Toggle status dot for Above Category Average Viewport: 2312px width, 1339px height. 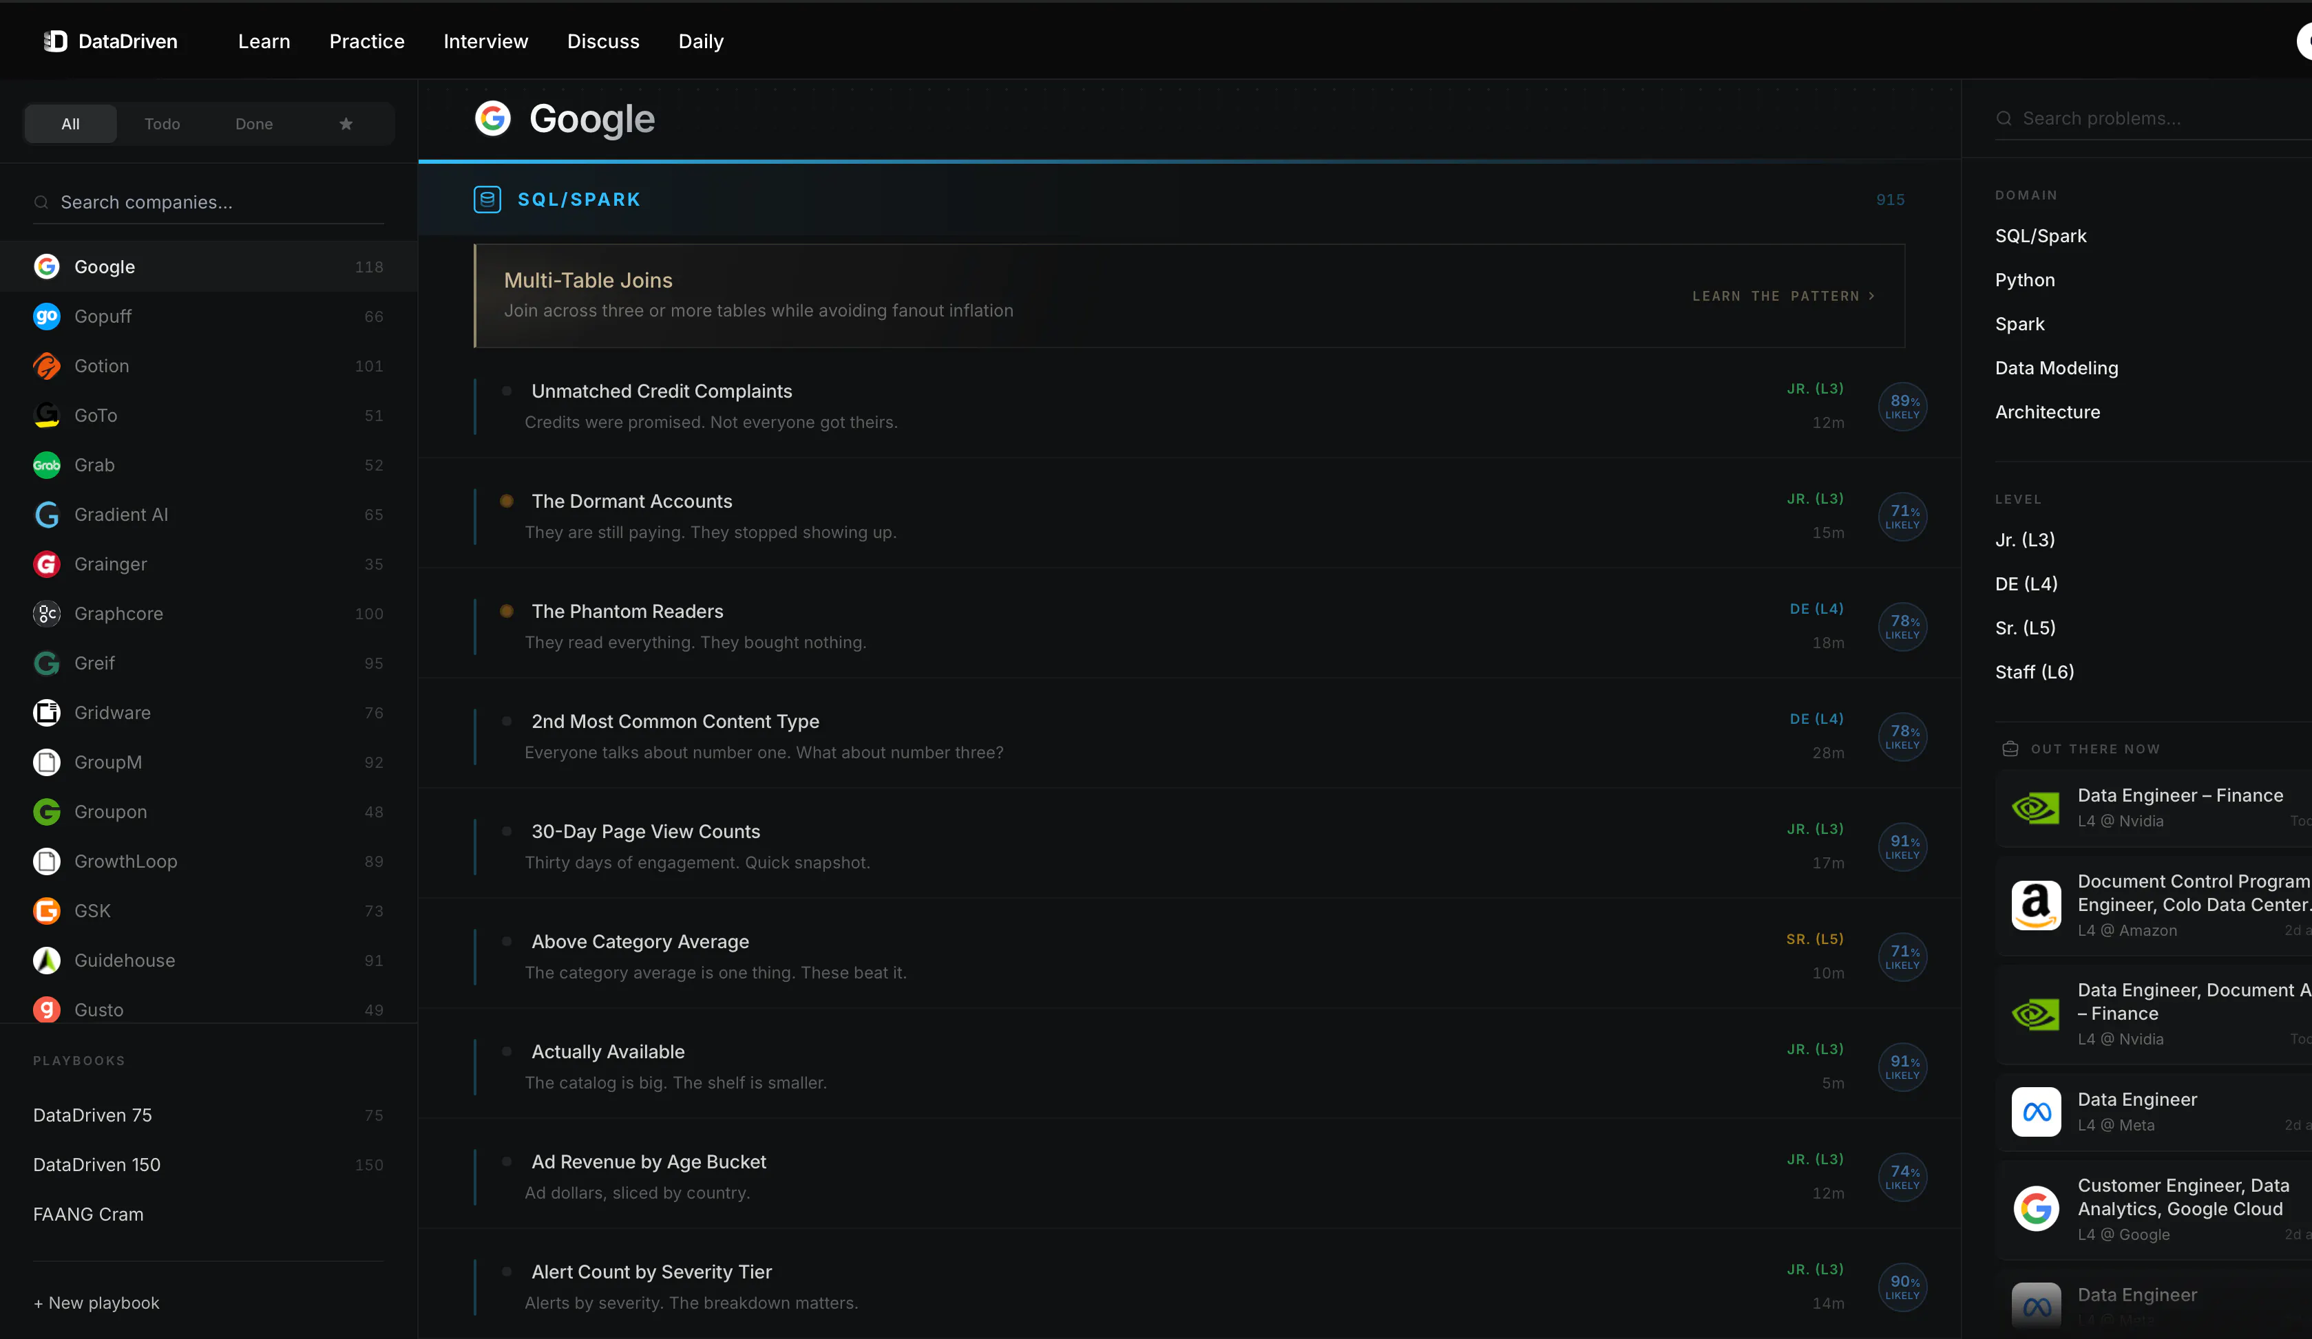point(507,942)
